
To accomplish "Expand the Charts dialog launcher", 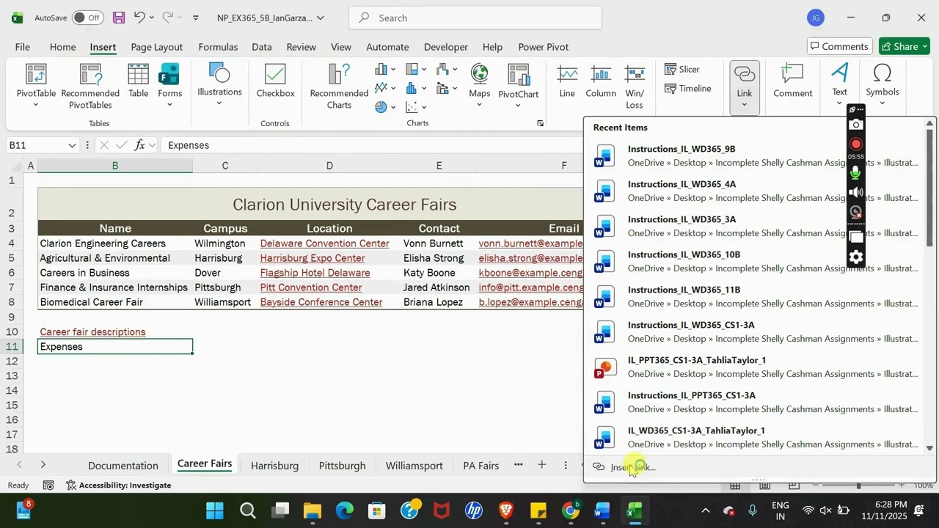I will 540,123.
